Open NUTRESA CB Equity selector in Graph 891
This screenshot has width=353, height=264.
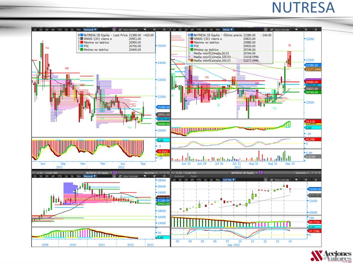(244, 173)
